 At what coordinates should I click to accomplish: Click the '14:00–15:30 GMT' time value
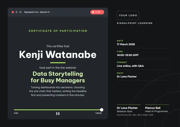(x=128, y=55)
